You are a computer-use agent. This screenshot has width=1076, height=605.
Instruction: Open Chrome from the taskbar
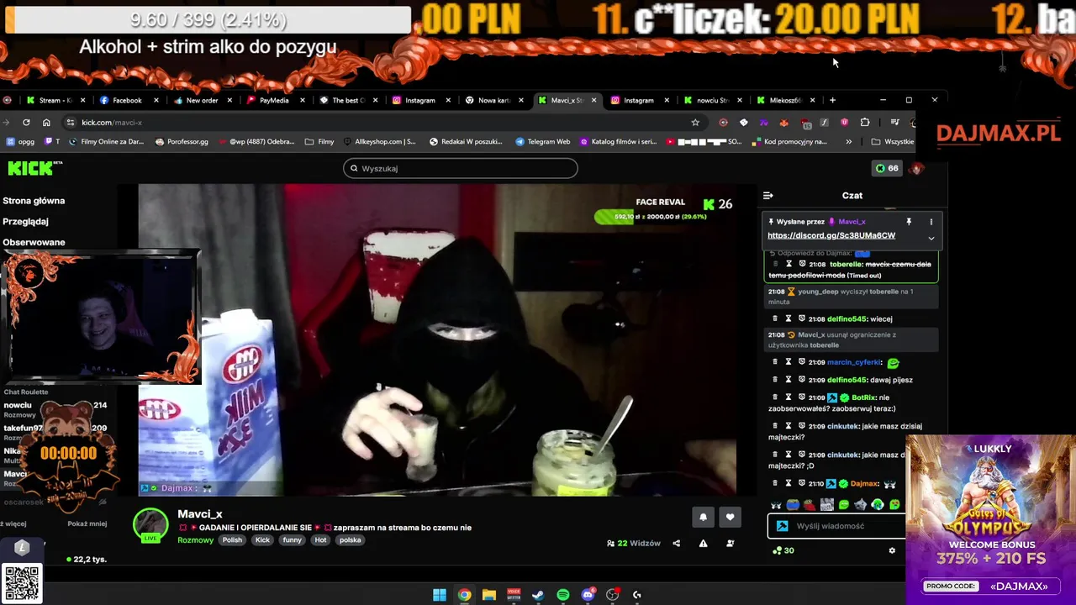[x=464, y=595]
